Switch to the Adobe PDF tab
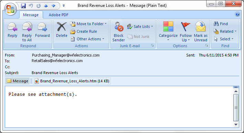 [x=58, y=15]
